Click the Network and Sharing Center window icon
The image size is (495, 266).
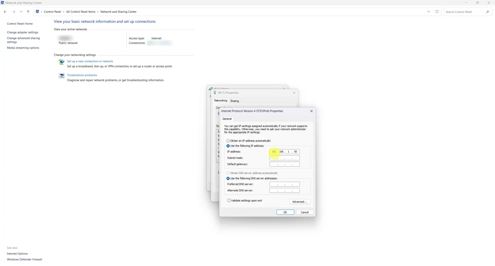2,3
